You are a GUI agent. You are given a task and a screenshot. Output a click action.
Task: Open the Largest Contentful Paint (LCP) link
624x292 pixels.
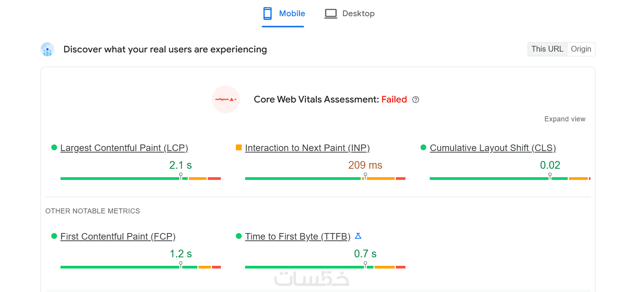click(124, 148)
